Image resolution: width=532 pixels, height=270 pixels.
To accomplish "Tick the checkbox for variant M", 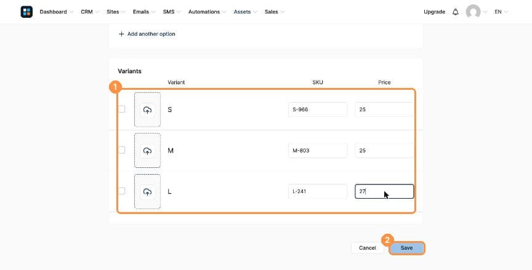I will 121,149.
